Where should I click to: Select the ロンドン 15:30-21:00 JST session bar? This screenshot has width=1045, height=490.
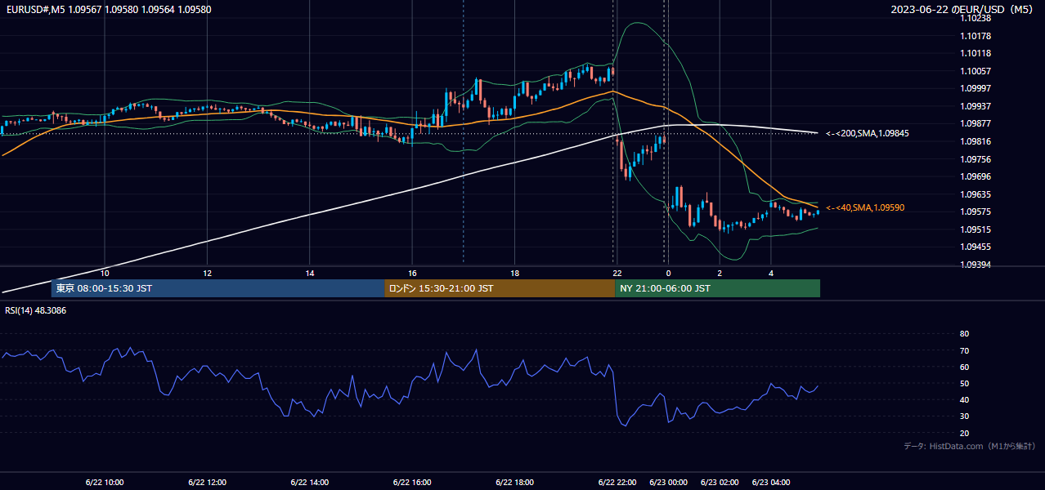[500, 288]
